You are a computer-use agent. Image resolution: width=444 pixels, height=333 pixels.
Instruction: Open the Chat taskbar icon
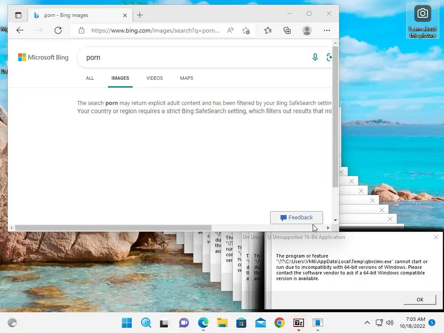tap(184, 323)
